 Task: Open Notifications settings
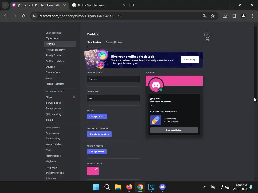60,156
